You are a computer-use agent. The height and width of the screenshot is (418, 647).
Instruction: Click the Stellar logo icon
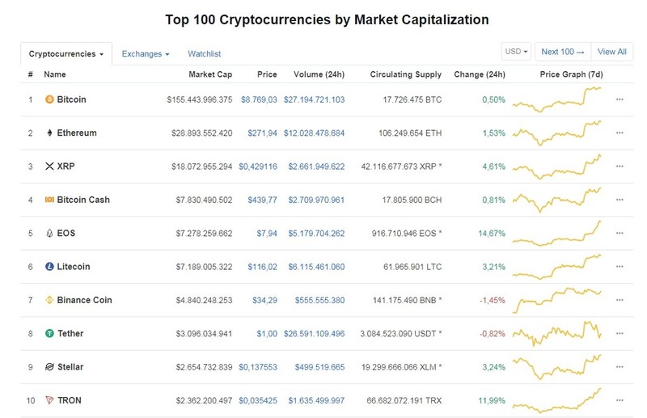(x=49, y=367)
